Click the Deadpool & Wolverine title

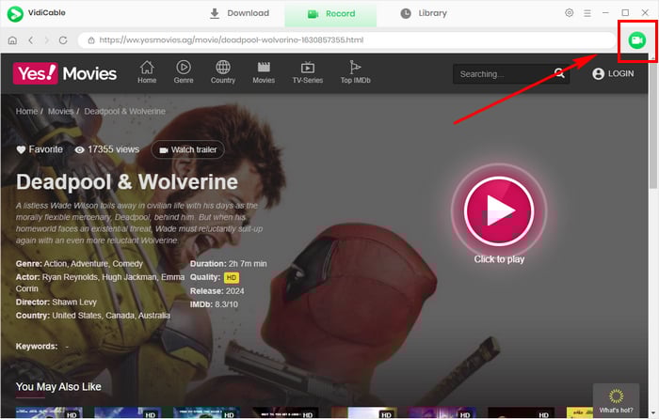(127, 182)
